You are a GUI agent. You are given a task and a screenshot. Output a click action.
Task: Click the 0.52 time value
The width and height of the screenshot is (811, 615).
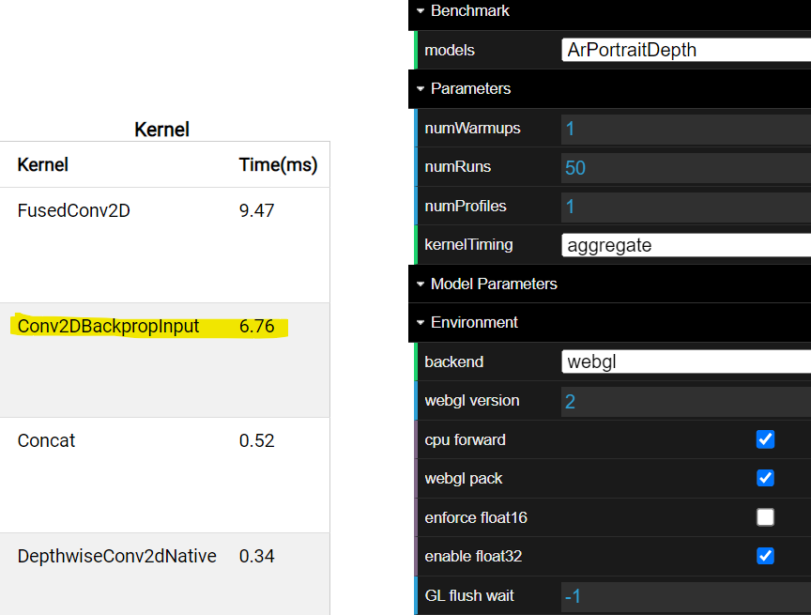pyautogui.click(x=256, y=440)
